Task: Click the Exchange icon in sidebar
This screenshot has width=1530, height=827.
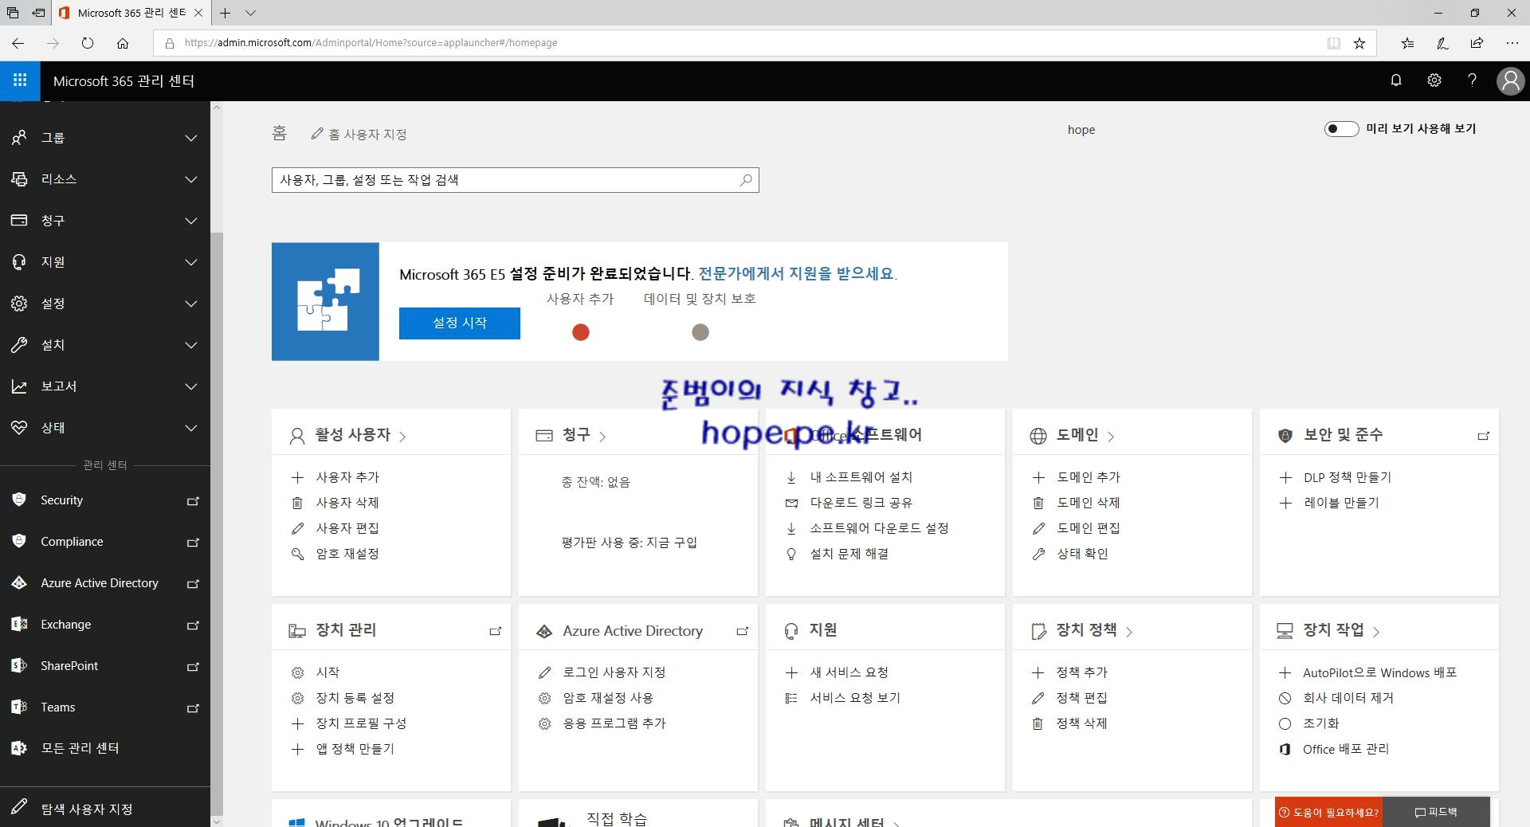Action: tap(19, 625)
